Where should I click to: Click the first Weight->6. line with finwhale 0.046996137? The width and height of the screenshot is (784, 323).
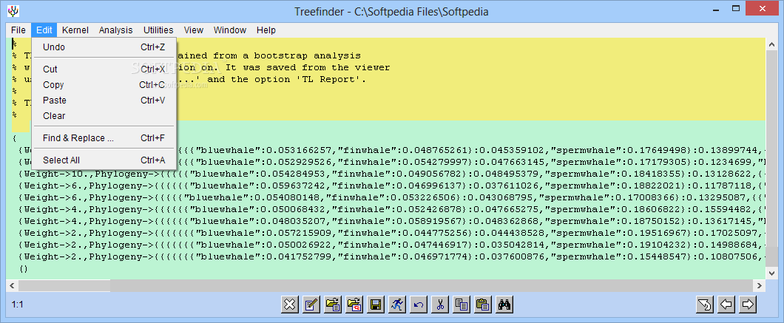(392, 186)
